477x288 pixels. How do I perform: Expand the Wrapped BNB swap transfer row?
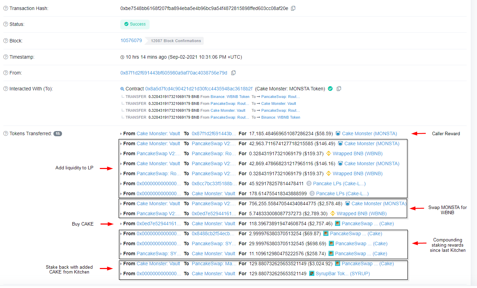120,213
